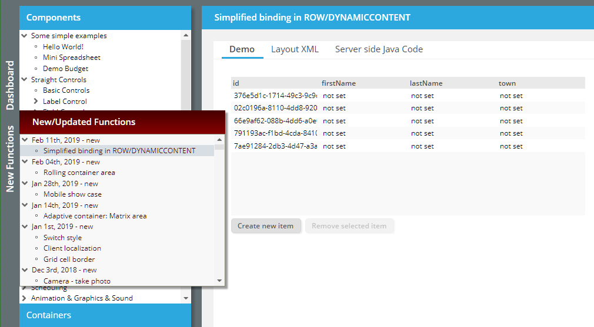The image size is (594, 327).
Task: Collapse the Jan 1st, 2019 group
Action: (x=25, y=227)
